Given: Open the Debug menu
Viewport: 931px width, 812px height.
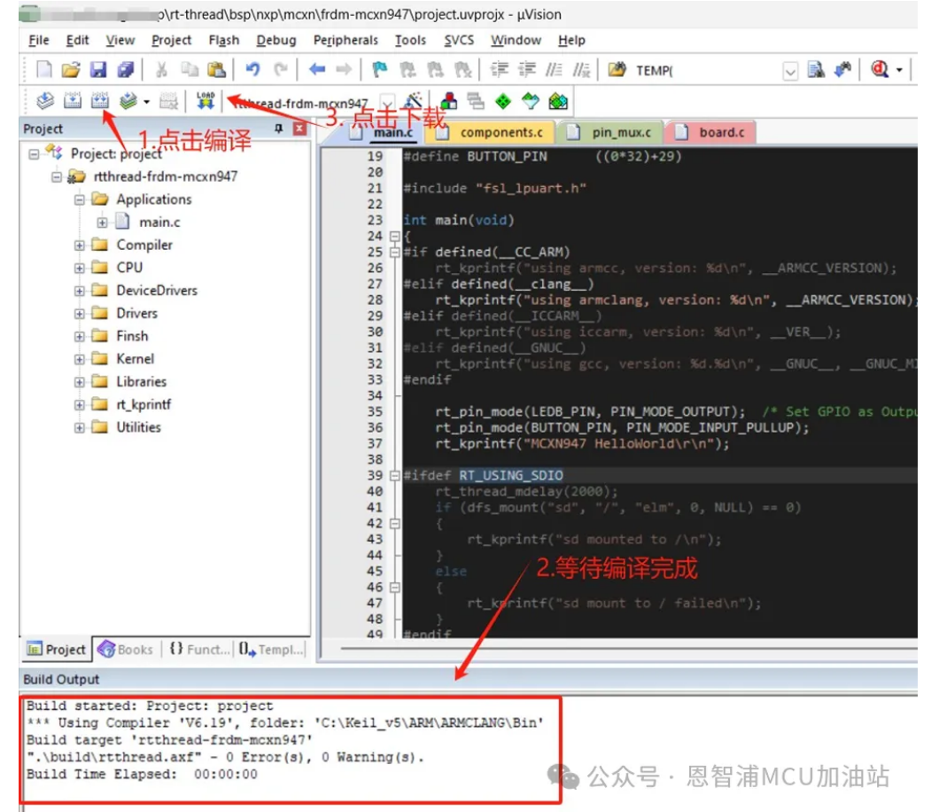Looking at the screenshot, I should pyautogui.click(x=276, y=41).
